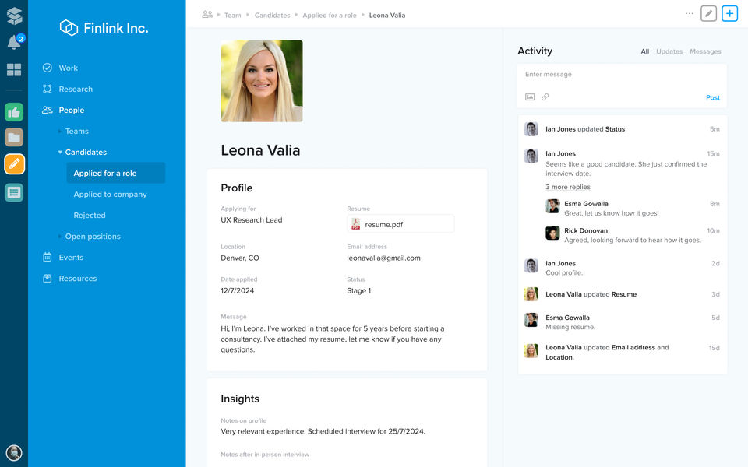Open notifications bell with badge
The image size is (748, 467).
pos(15,42)
